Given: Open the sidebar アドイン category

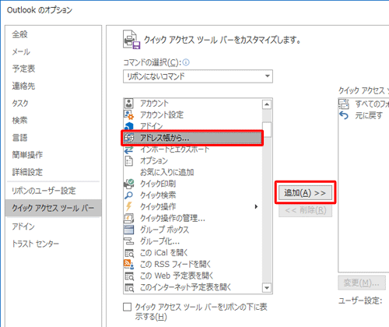Looking at the screenshot, I should pyautogui.click(x=23, y=227).
